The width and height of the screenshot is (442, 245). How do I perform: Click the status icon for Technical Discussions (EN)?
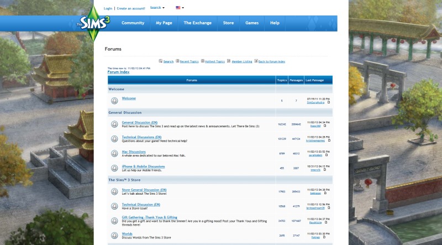pos(114,139)
